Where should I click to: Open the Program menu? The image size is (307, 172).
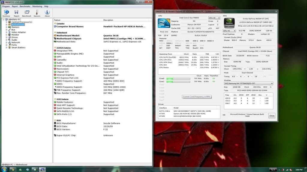(6, 7)
